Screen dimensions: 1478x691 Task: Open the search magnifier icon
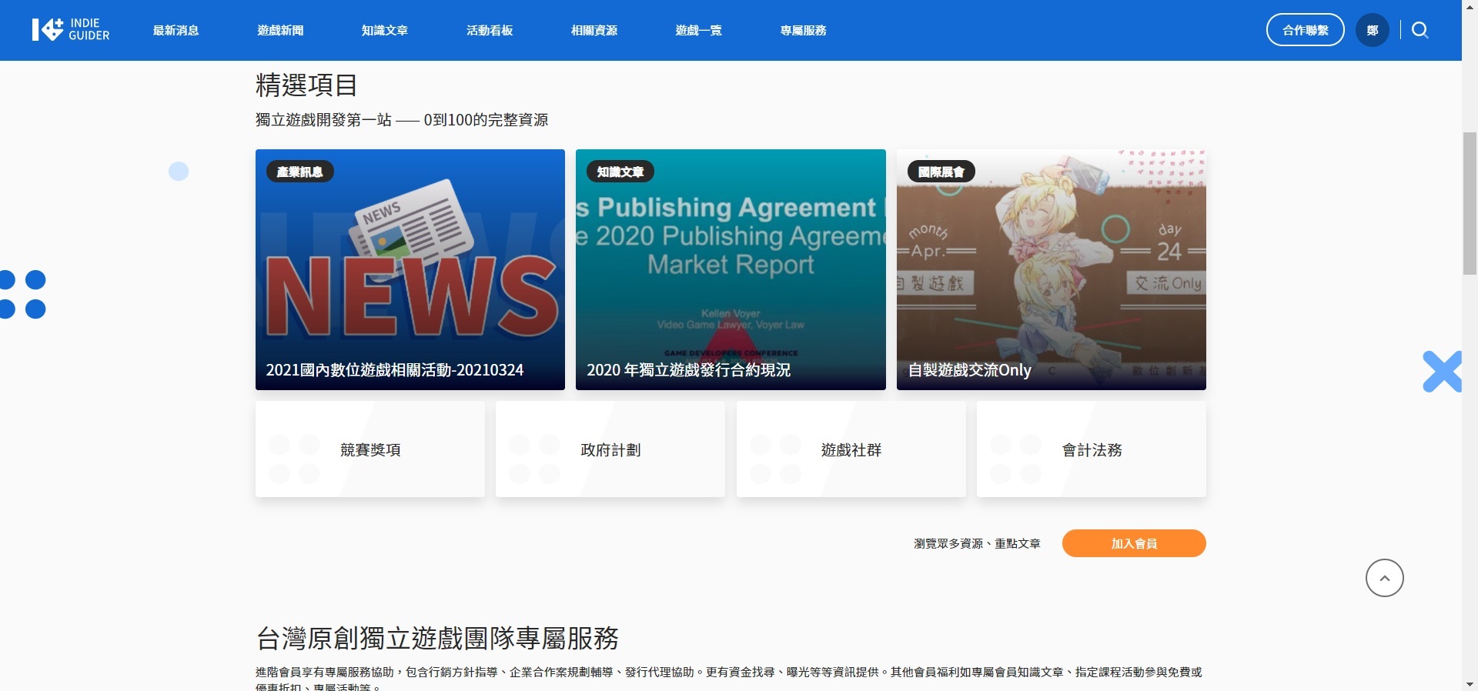[1420, 30]
